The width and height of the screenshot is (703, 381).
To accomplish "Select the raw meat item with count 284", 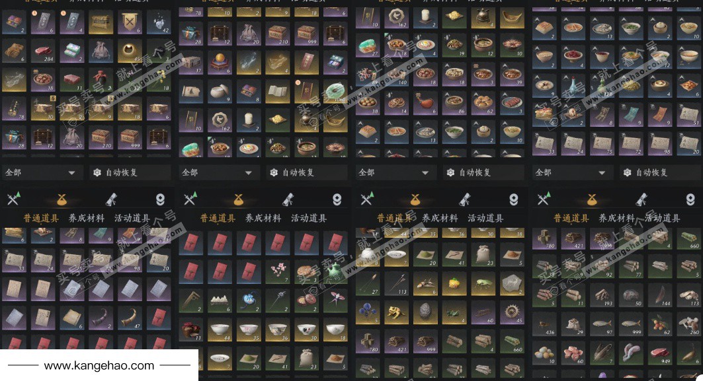I will point(43,51).
